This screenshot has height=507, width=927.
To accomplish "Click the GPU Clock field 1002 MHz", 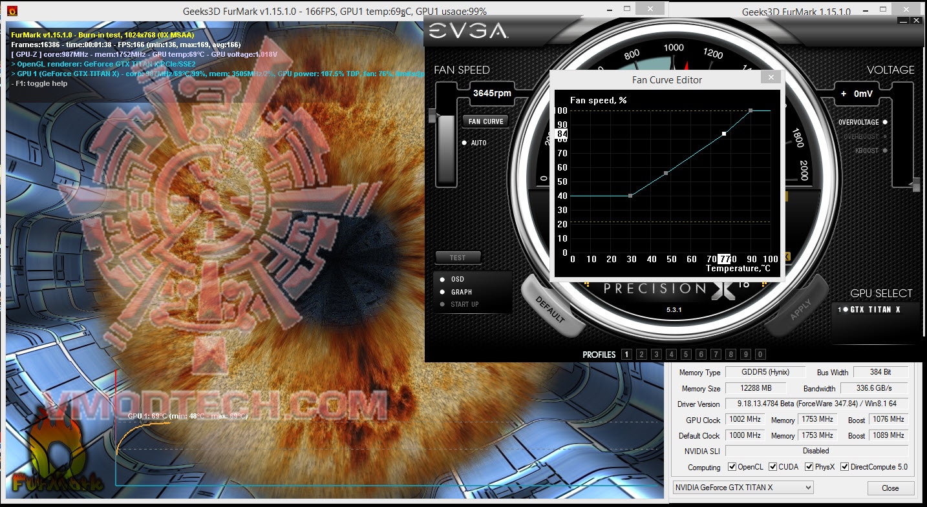I will pyautogui.click(x=745, y=420).
